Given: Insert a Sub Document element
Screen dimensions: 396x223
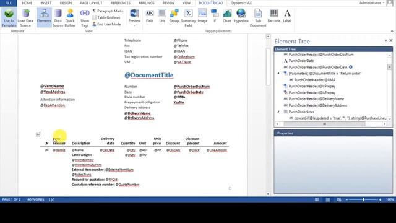Looking at the screenshot, I should coord(258,18).
